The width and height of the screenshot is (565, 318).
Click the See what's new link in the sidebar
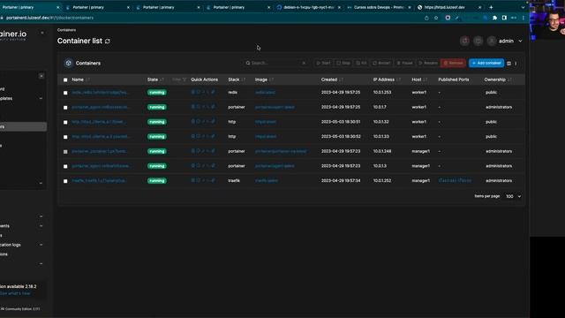(15, 293)
